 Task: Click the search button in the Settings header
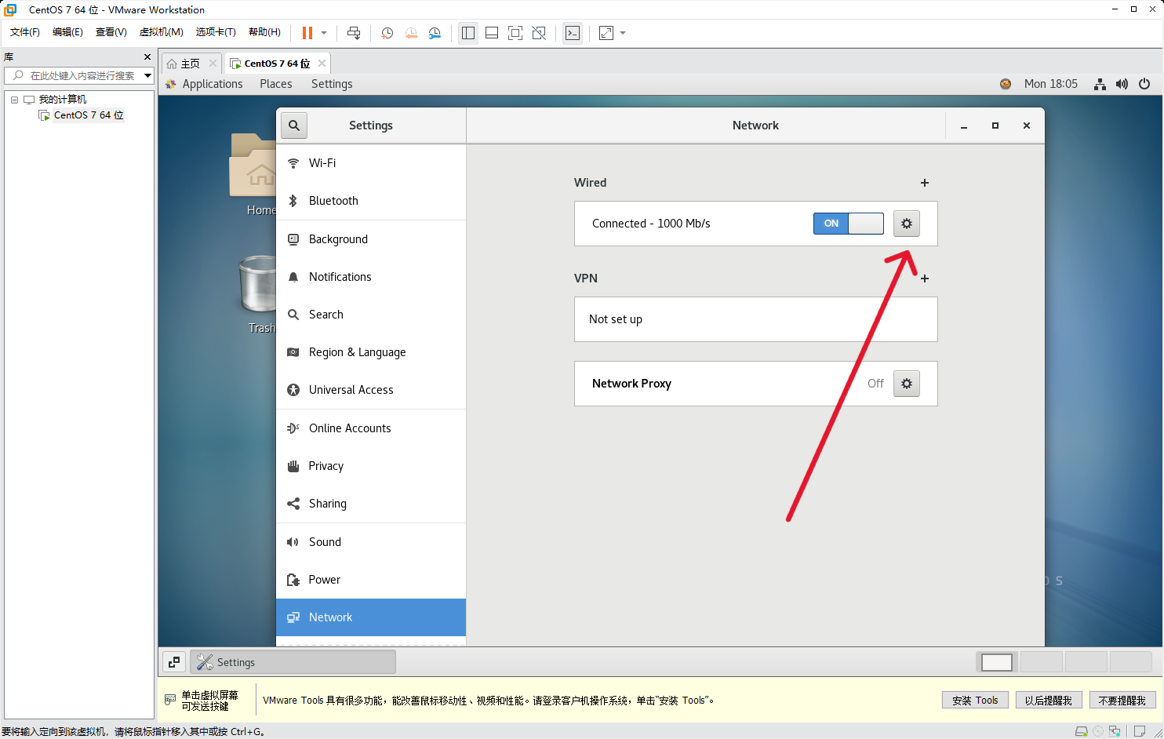(x=294, y=126)
